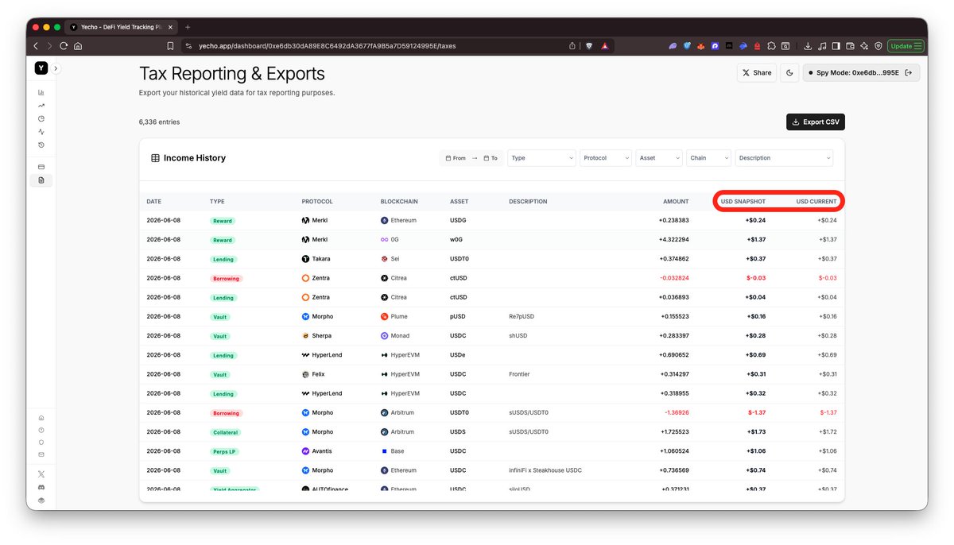Click the Avantis protocol icon
This screenshot has width=954, height=545.
(305, 451)
